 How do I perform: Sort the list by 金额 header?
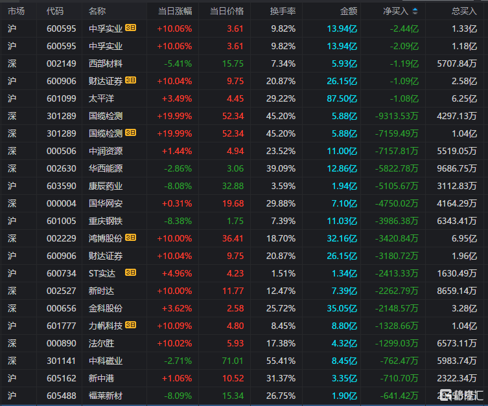[348, 11]
